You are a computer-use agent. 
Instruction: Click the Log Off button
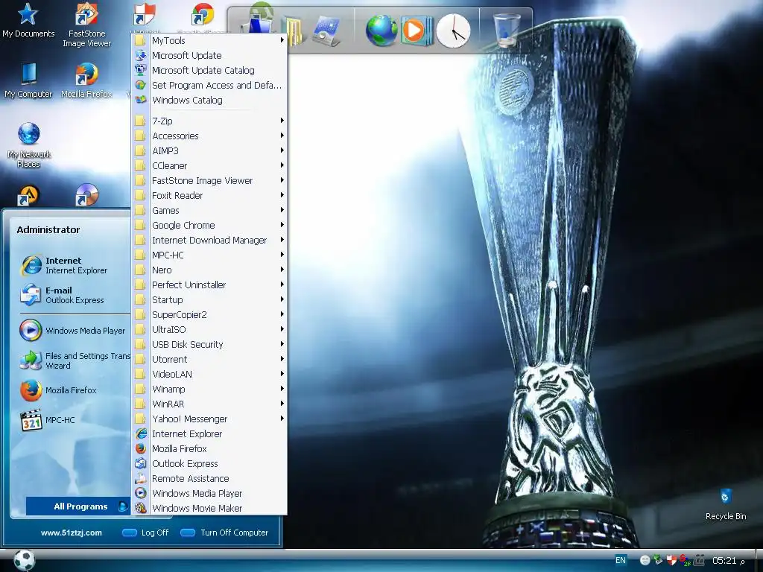145,533
